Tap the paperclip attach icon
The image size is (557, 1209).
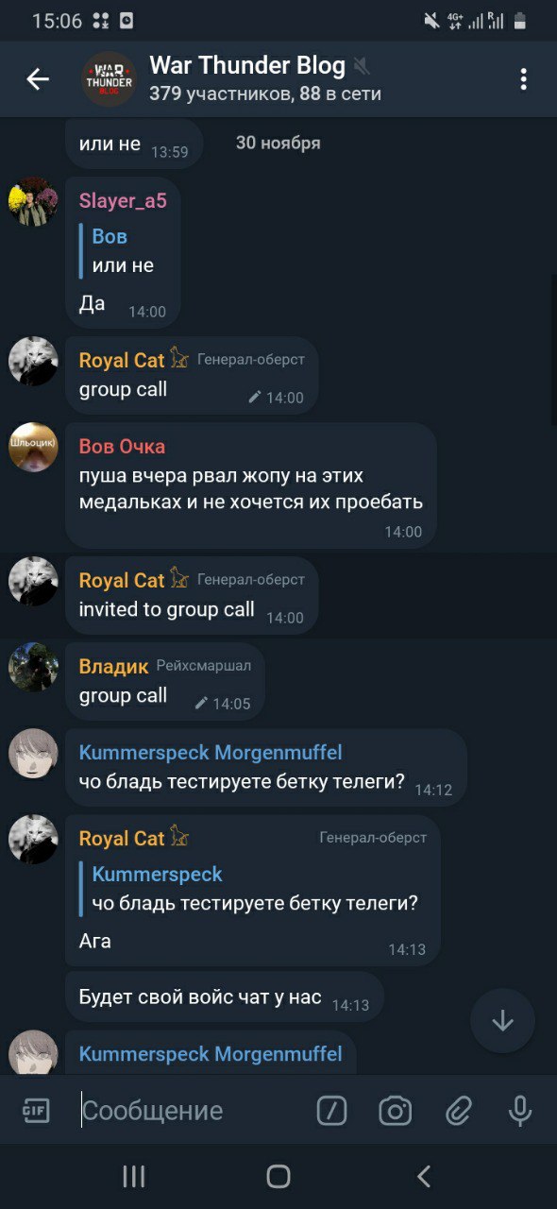coord(458,1111)
